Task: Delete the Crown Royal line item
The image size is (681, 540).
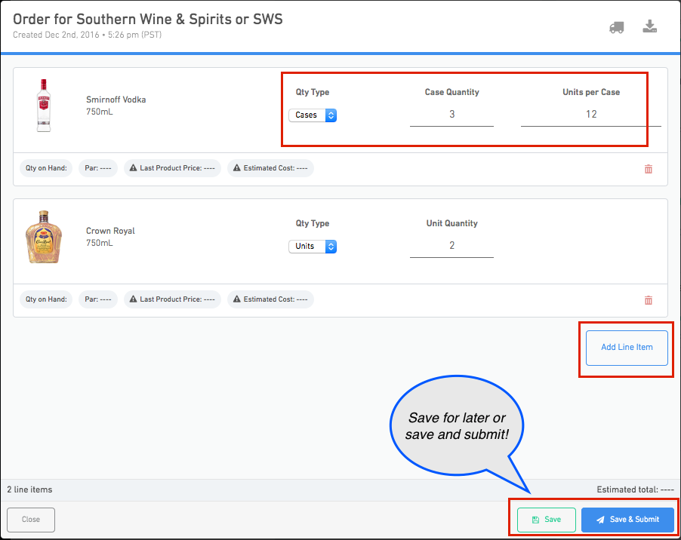Action: [x=648, y=300]
